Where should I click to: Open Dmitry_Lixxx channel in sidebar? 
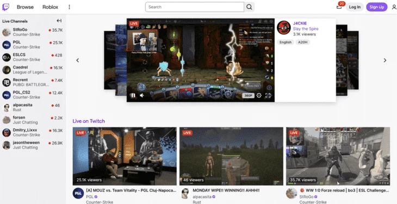coord(33,133)
